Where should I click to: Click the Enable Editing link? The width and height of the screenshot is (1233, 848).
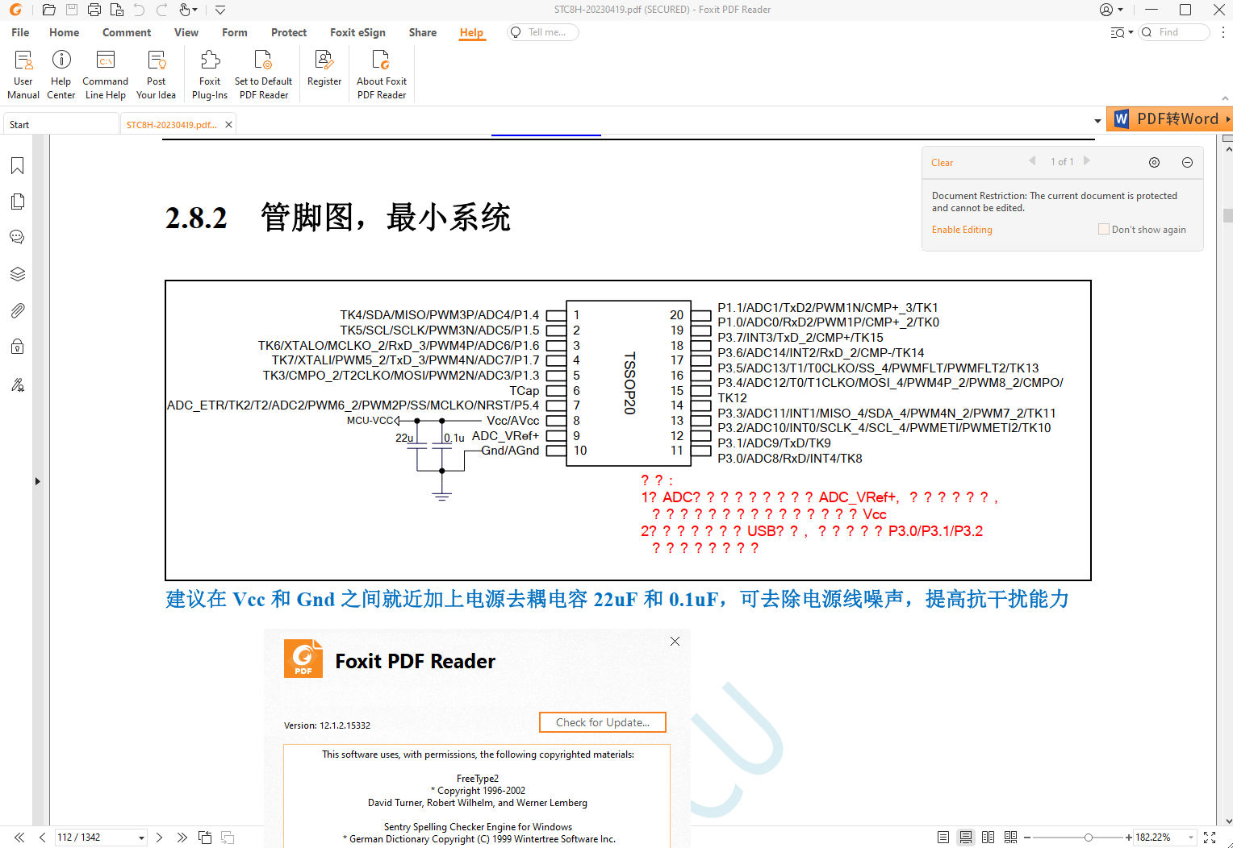coord(962,230)
